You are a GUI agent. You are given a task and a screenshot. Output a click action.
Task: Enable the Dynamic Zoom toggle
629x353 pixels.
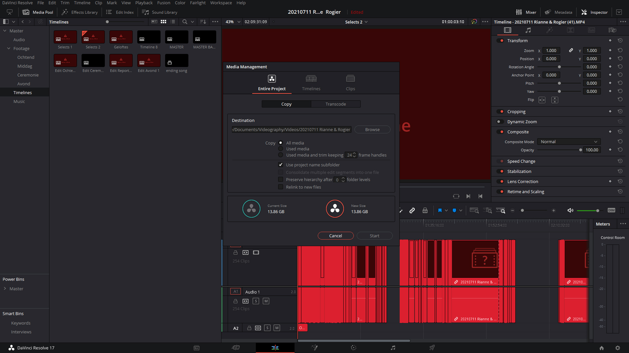[x=500, y=122]
